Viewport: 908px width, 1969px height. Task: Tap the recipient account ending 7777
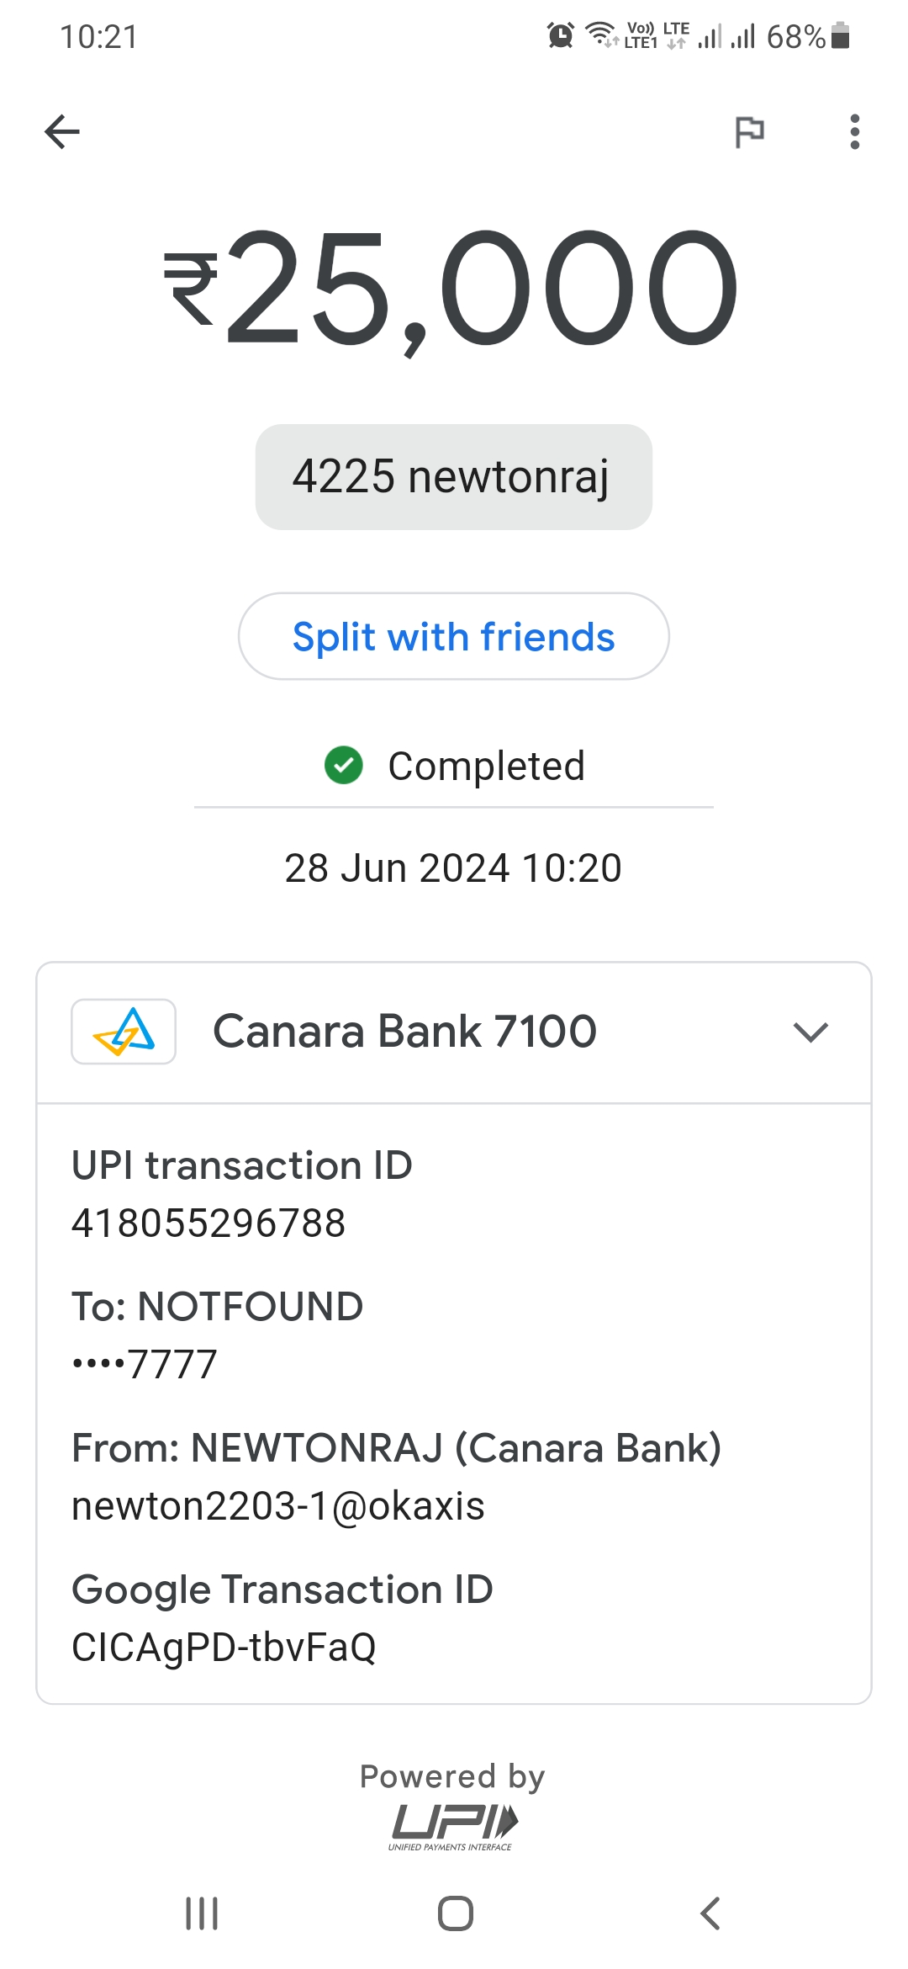click(145, 1364)
